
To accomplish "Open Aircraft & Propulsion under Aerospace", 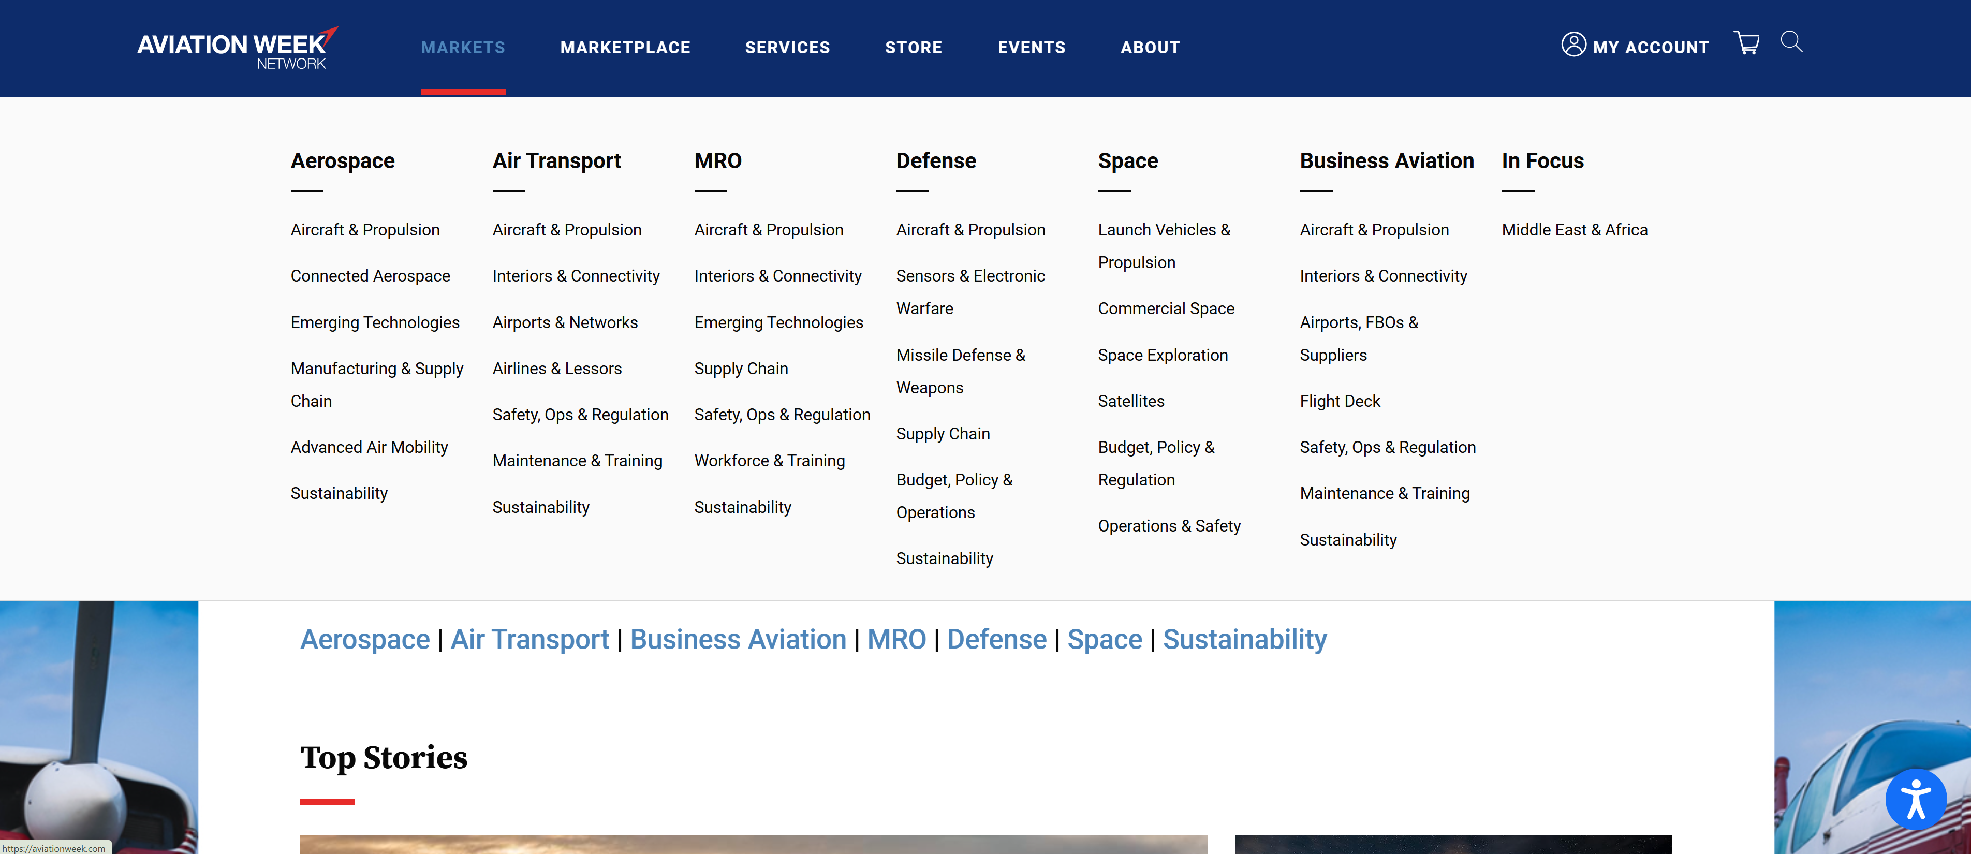I will pyautogui.click(x=365, y=230).
